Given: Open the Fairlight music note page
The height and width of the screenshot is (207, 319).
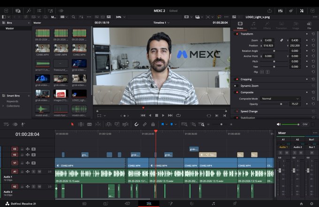Looking at the screenshot, I should pos(213,204).
